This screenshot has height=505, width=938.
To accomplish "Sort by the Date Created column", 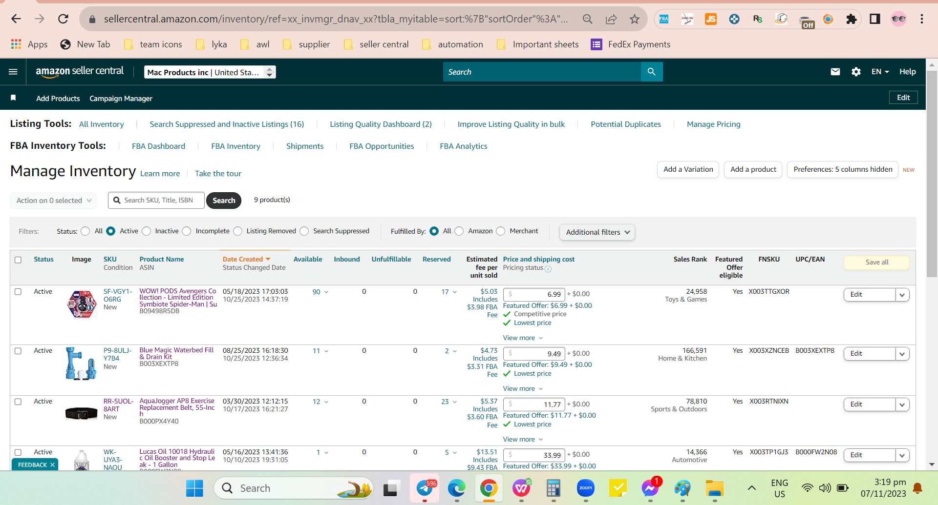I will pos(246,259).
